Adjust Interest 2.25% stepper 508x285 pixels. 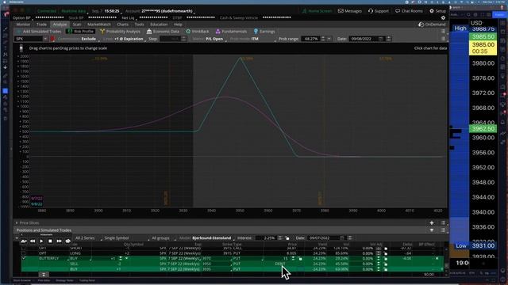click(x=280, y=237)
